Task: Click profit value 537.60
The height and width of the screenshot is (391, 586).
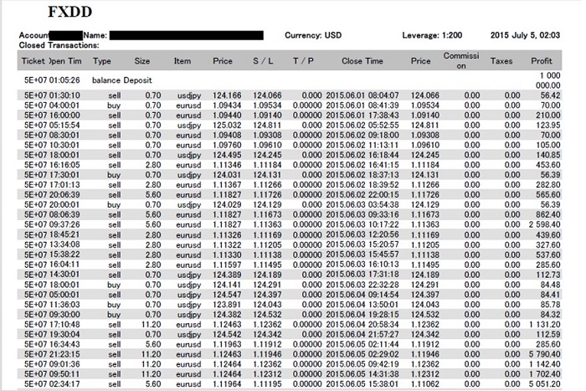Action: pos(547,255)
